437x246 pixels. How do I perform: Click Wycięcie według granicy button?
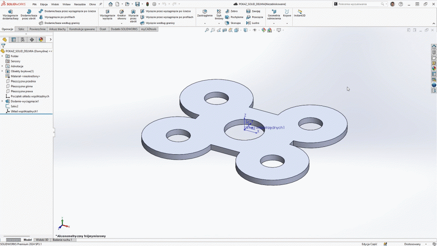157,23
